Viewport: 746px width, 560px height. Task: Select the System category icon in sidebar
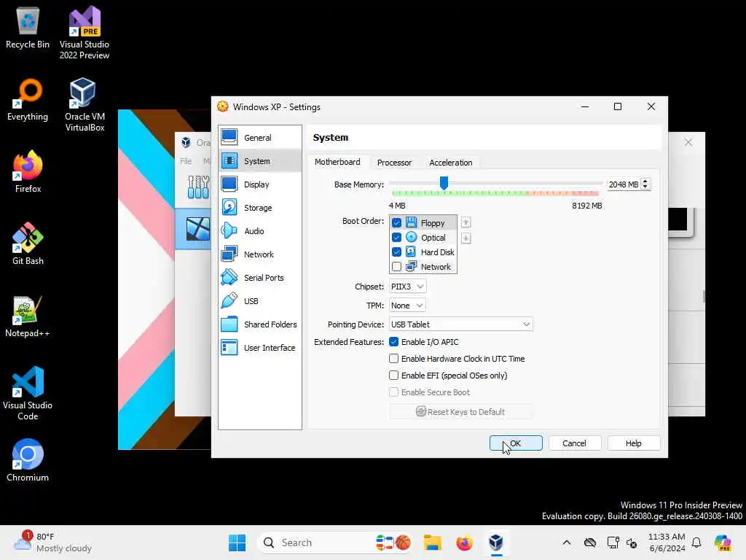pos(229,160)
